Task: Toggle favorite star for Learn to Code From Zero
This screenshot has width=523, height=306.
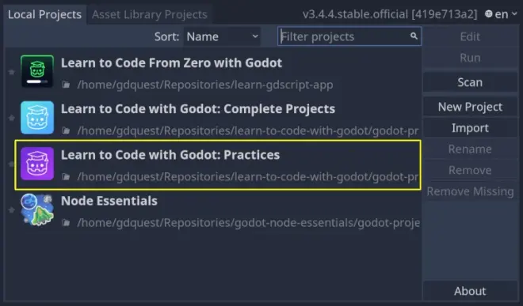Action: click(x=12, y=72)
